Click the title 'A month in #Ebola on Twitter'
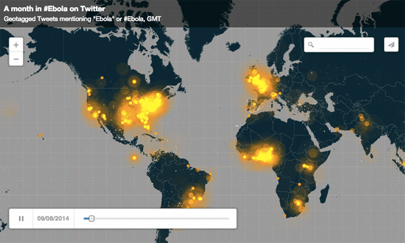This screenshot has height=243, width=405. click(54, 8)
